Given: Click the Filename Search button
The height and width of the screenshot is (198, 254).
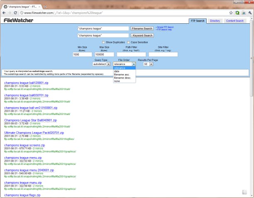Looking at the screenshot, I should click(x=142, y=29).
